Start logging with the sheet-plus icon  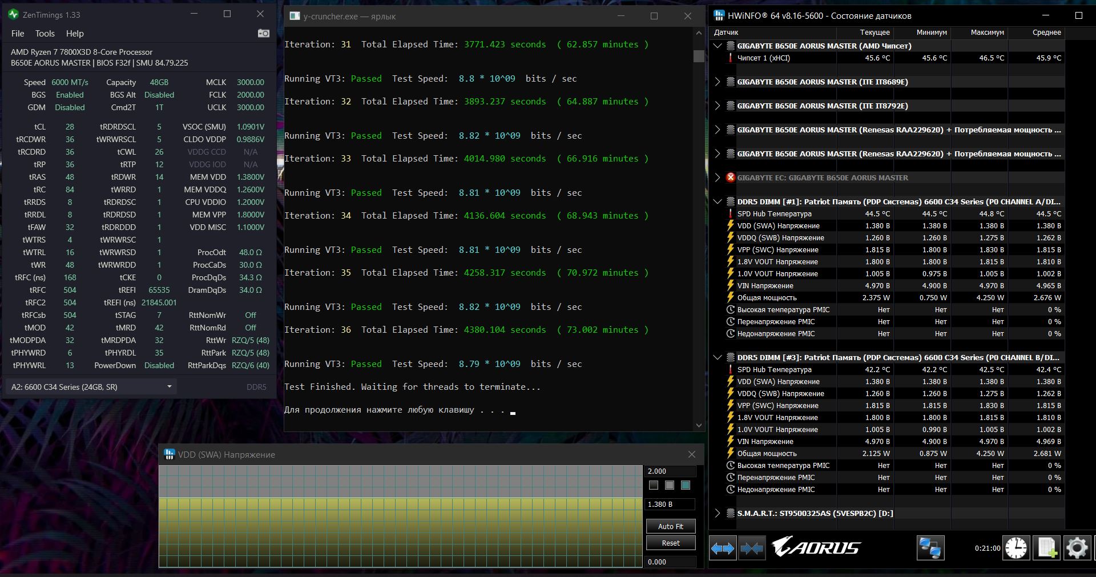1047,548
